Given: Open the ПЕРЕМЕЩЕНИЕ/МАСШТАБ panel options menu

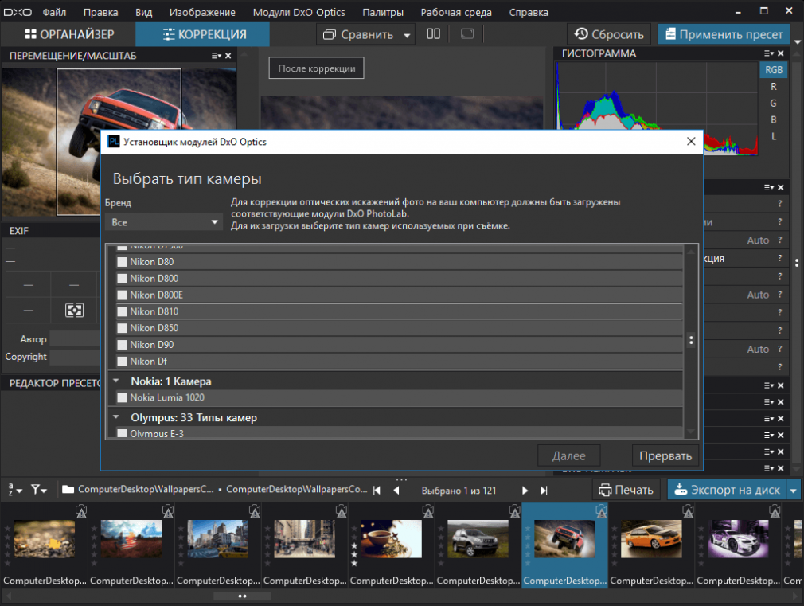Looking at the screenshot, I should click(x=216, y=56).
